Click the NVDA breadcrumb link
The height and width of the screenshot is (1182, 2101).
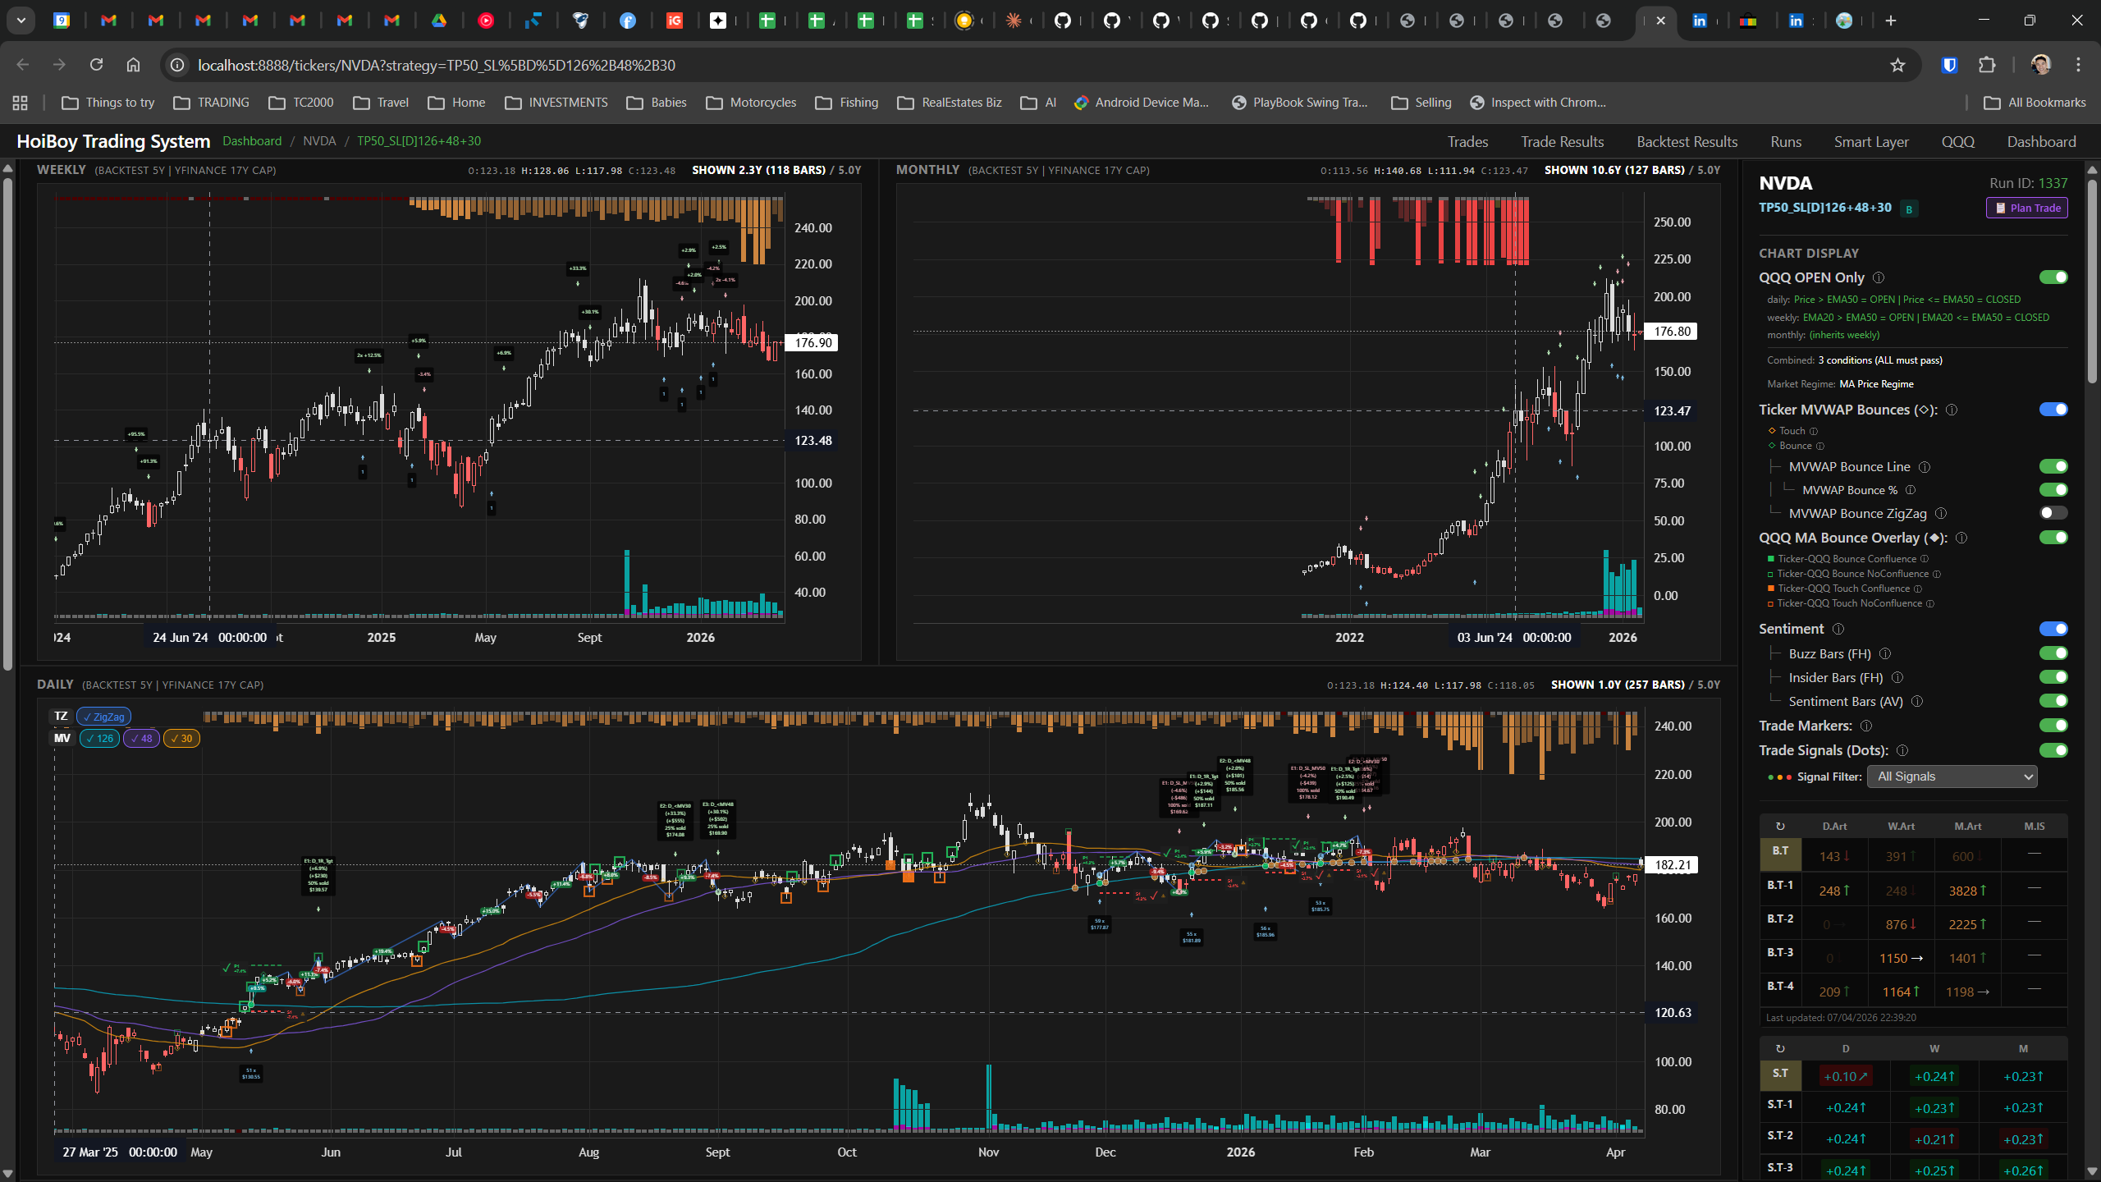coord(319,141)
